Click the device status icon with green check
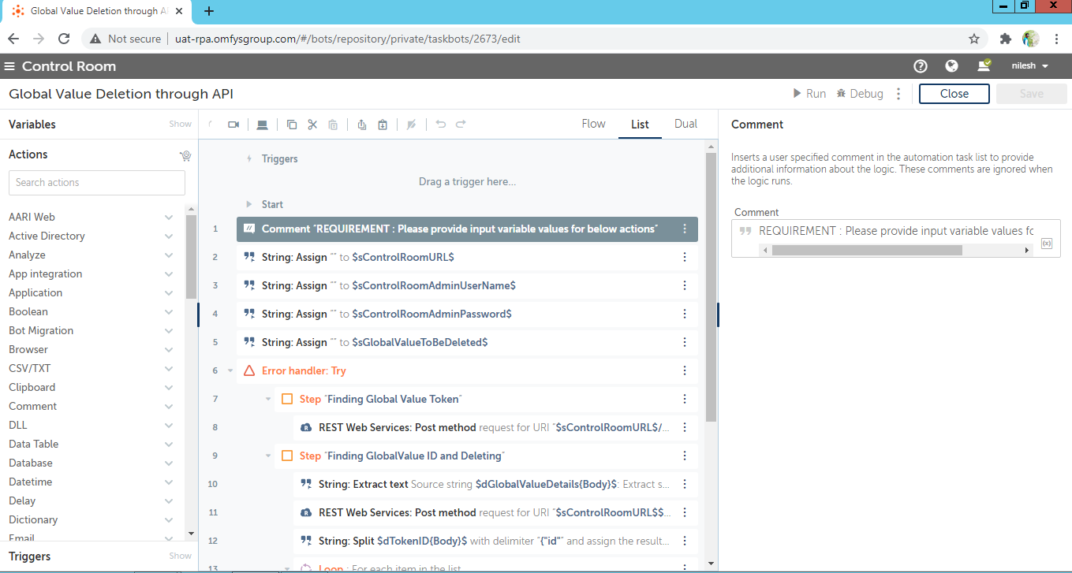The image size is (1072, 573). (x=984, y=66)
